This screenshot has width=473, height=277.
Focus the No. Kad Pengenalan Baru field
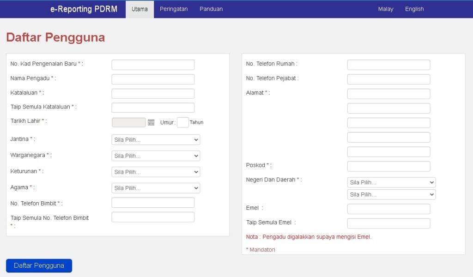click(153, 65)
